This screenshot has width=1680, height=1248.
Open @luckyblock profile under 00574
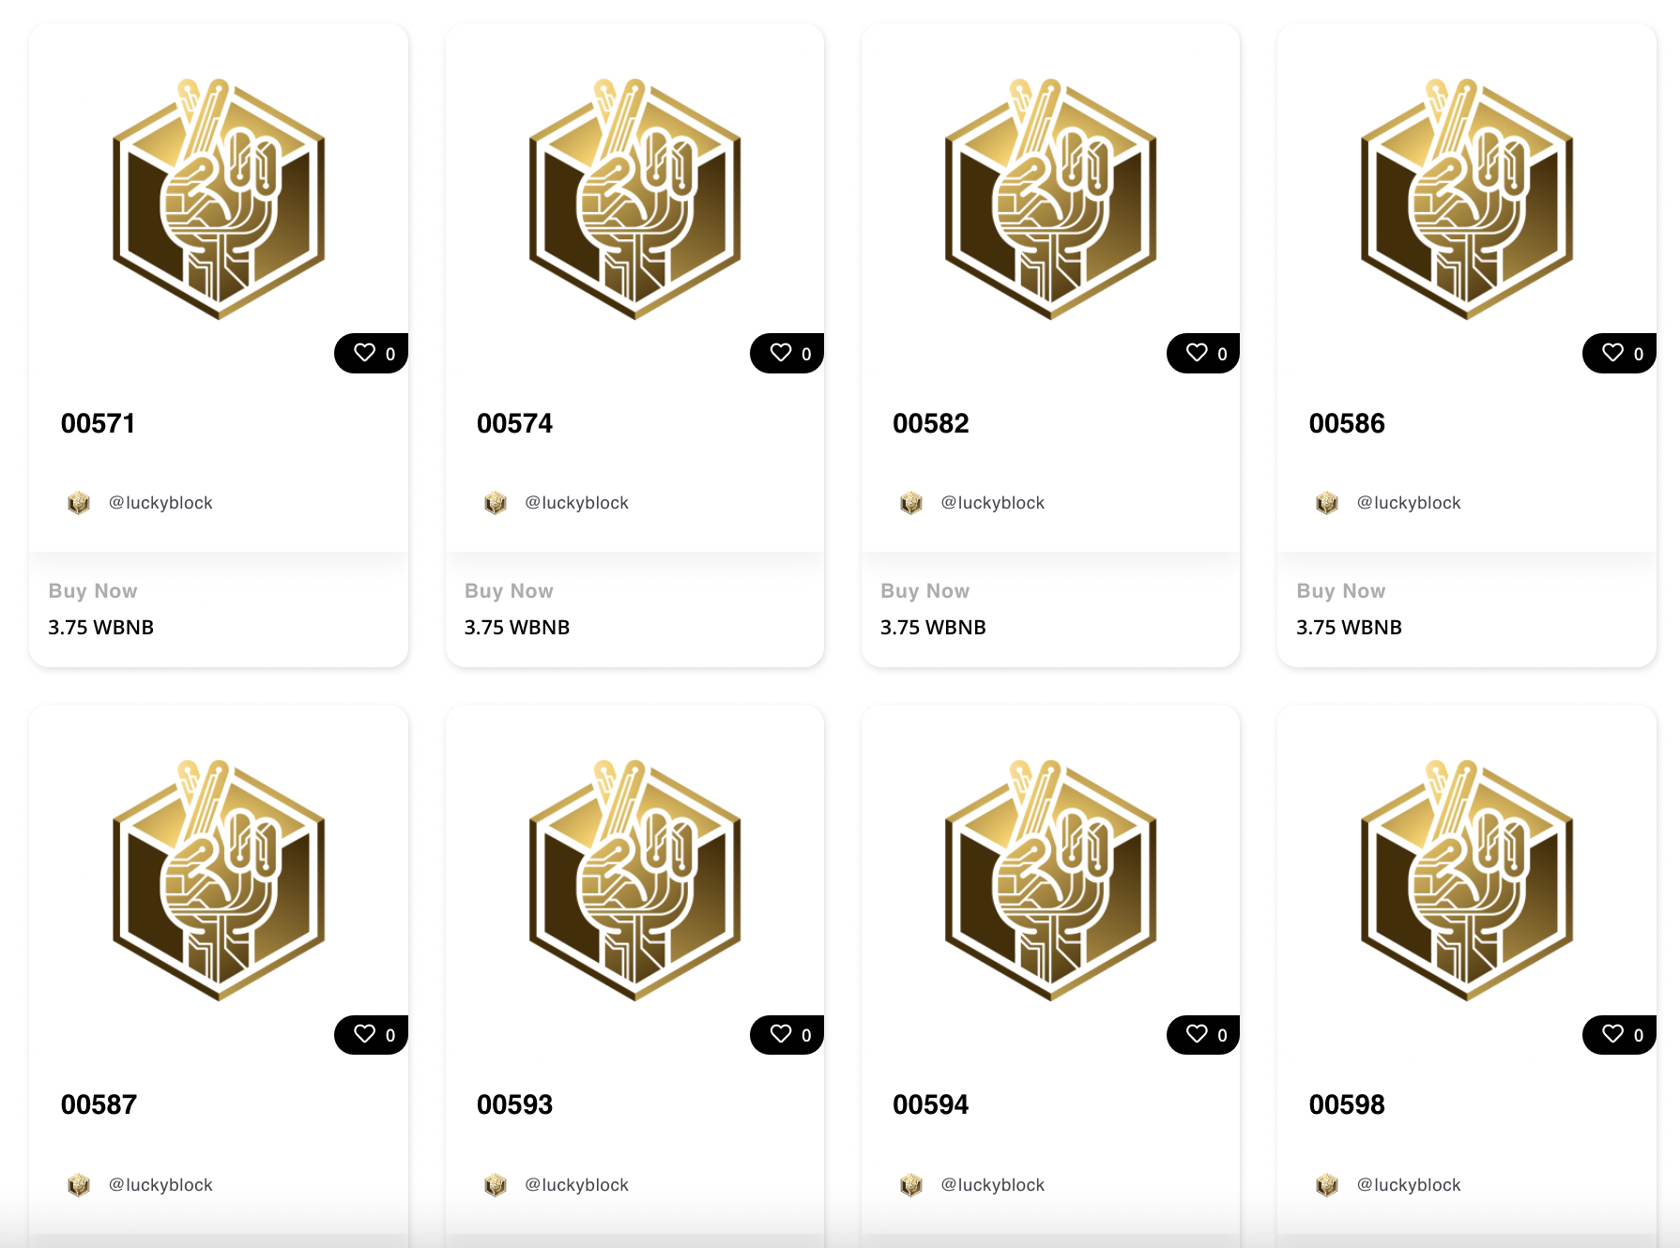[576, 503]
